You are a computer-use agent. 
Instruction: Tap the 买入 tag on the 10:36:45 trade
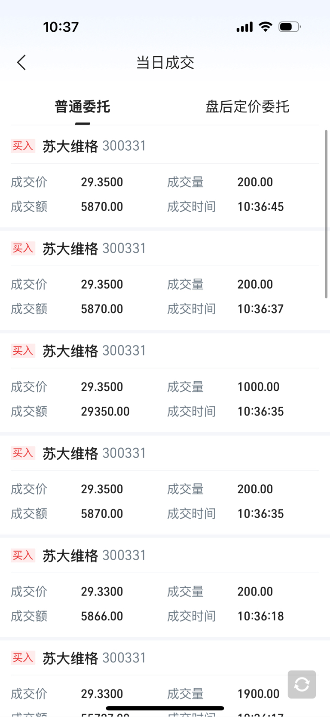23,146
